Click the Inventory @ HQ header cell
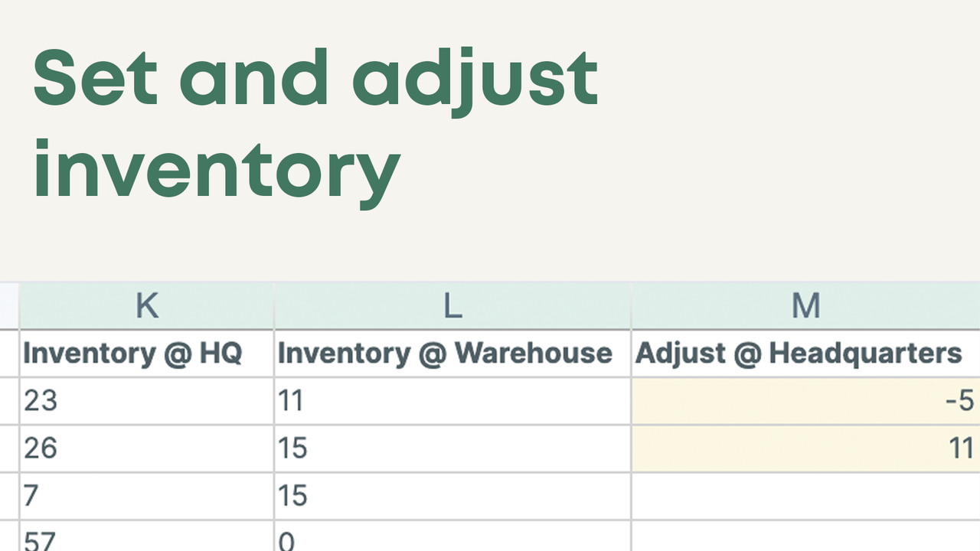980x551 pixels. [x=145, y=353]
